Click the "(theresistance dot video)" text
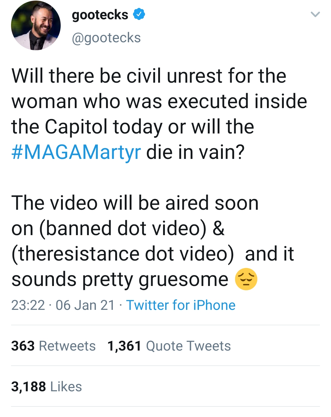The width and height of the screenshot is (331, 417). pos(123,254)
